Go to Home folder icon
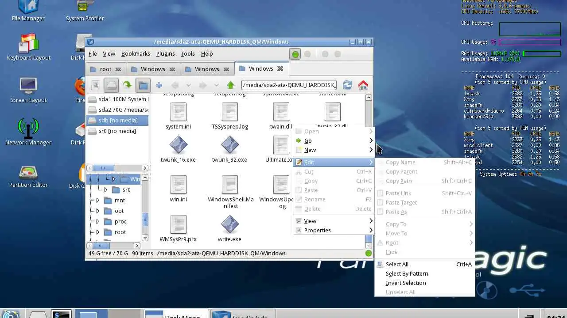Screen dimensions: 567x318 363,85
